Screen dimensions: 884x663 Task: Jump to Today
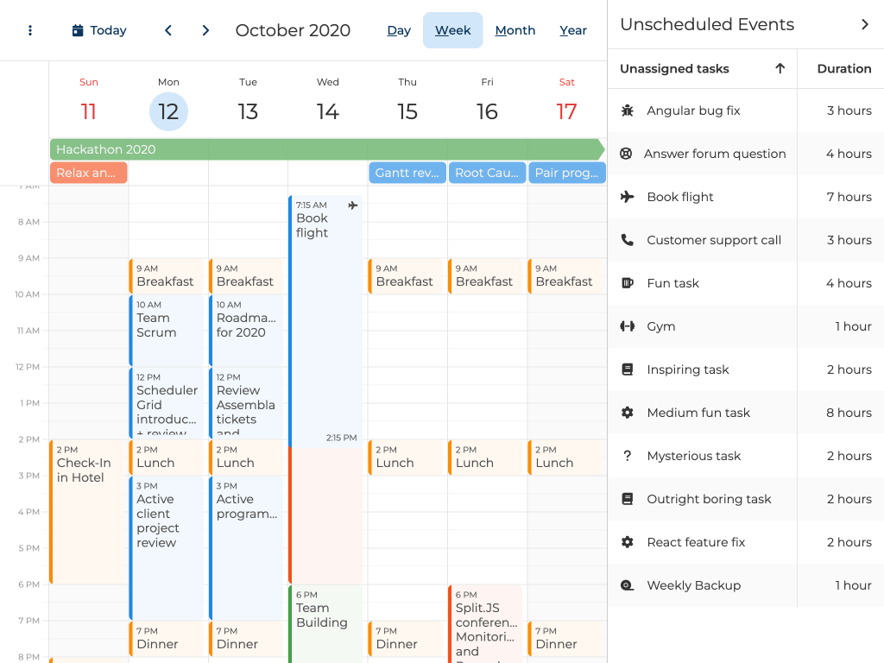click(x=99, y=30)
